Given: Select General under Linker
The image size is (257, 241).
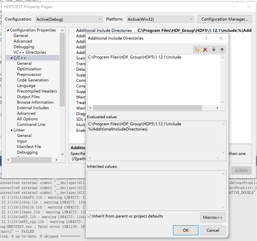Looking at the screenshot, I should [x=24, y=136].
